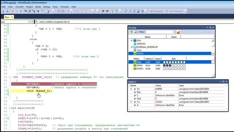Click the IO View tree scroll-up arrow

tap(213, 40)
